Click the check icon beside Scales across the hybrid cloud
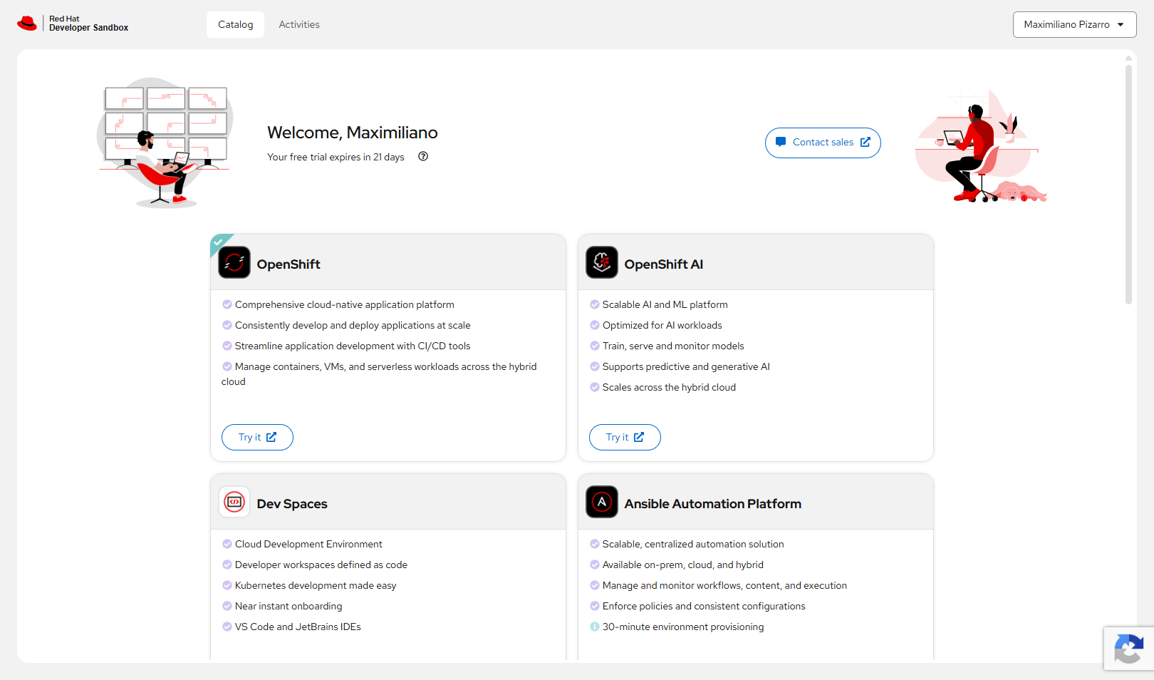 click(x=595, y=387)
